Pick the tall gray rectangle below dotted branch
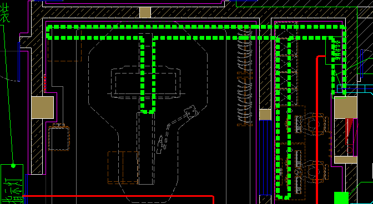 click(145, 148)
